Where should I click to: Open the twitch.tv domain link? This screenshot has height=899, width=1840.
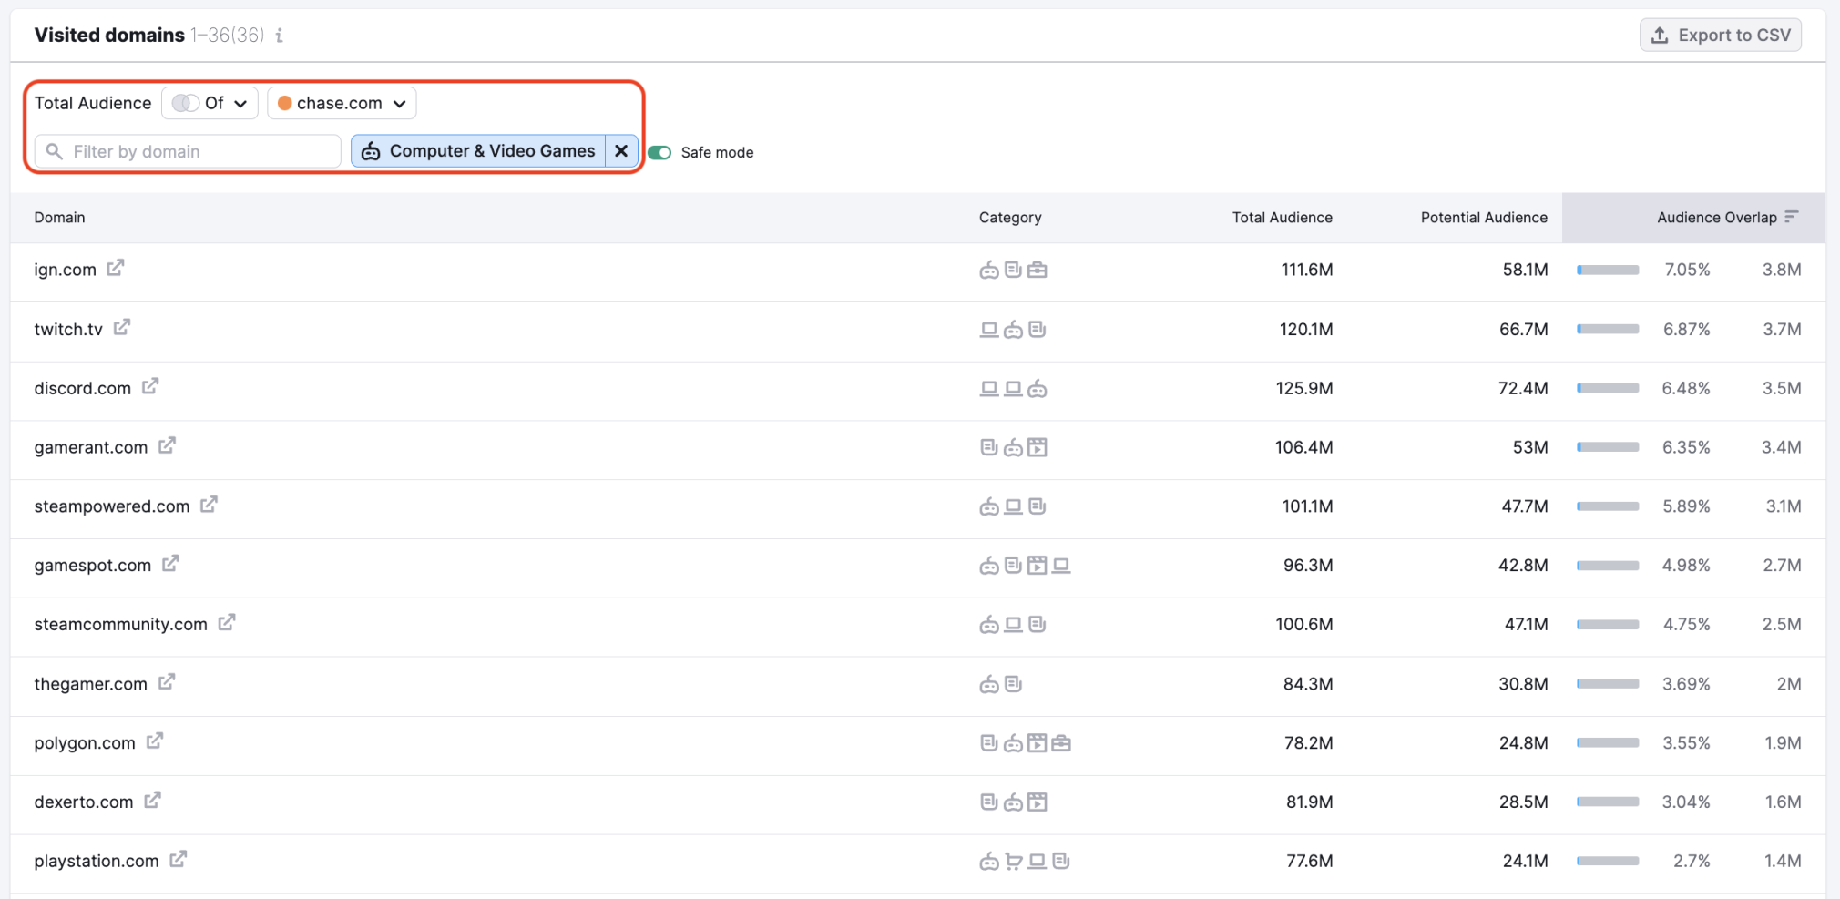point(68,329)
